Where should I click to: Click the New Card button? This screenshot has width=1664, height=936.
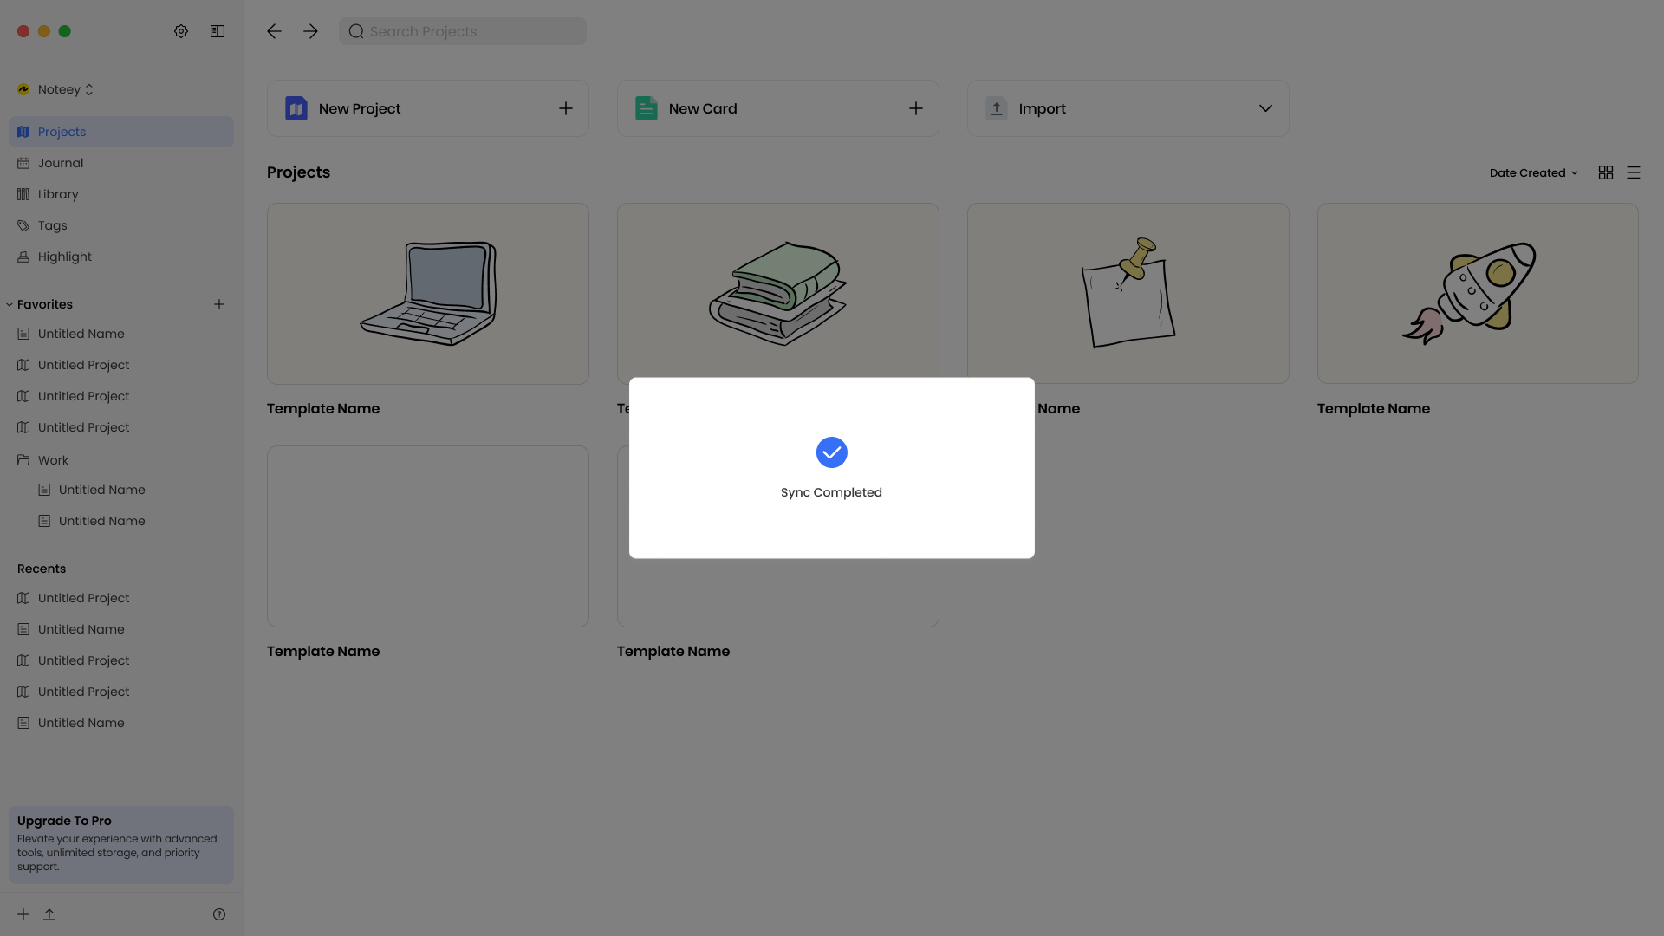[x=778, y=108]
